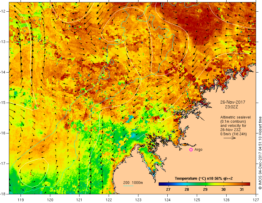Click the longitude axis label '125'
Screen dimensions: 262x203
coord(197,200)
